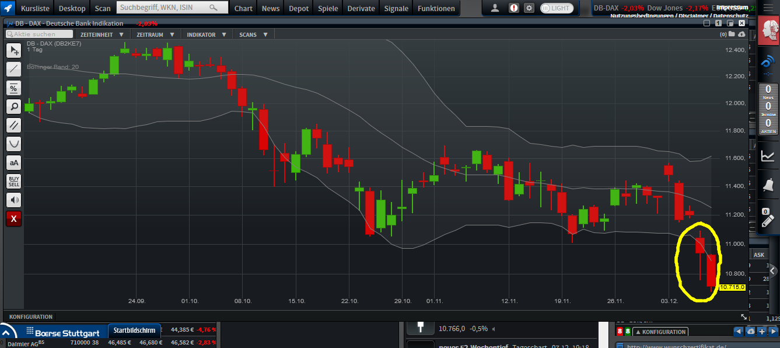The image size is (780, 348).
Task: Open the aA text annotation tool
Action: 13,162
